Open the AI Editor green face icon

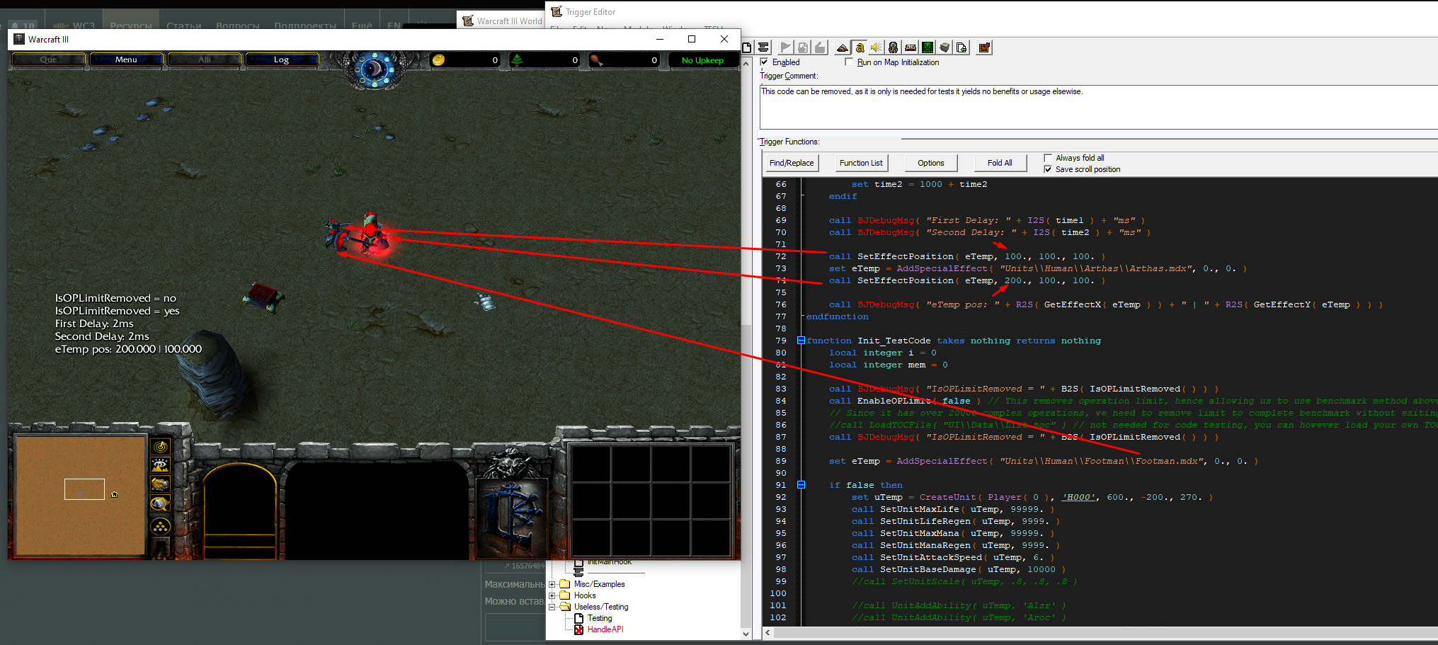point(928,47)
